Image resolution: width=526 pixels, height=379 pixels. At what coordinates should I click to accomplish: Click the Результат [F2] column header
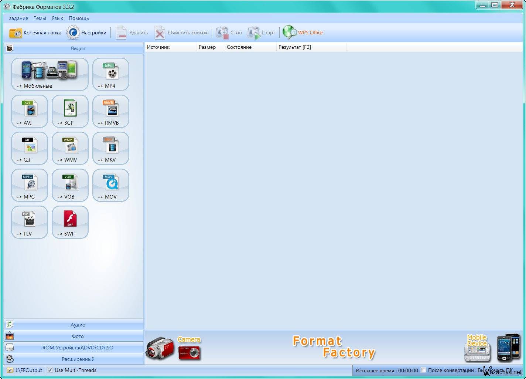coord(311,47)
